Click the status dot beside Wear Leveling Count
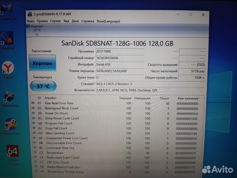The width and height of the screenshot is (237, 178). point(34,133)
